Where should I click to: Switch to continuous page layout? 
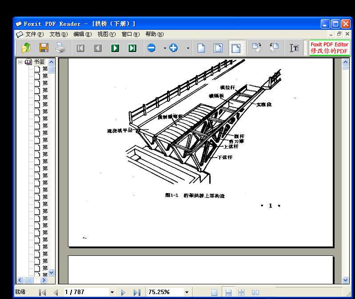[228, 292]
